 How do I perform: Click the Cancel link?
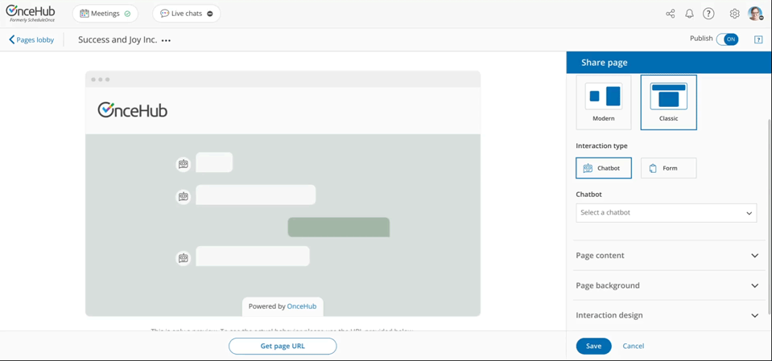pos(634,347)
